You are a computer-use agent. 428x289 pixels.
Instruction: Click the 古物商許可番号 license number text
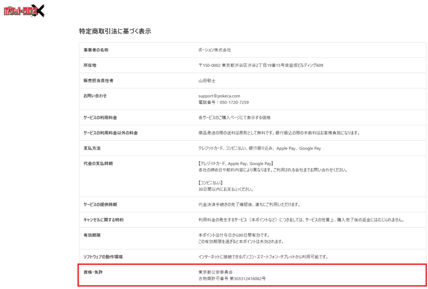pyautogui.click(x=232, y=279)
